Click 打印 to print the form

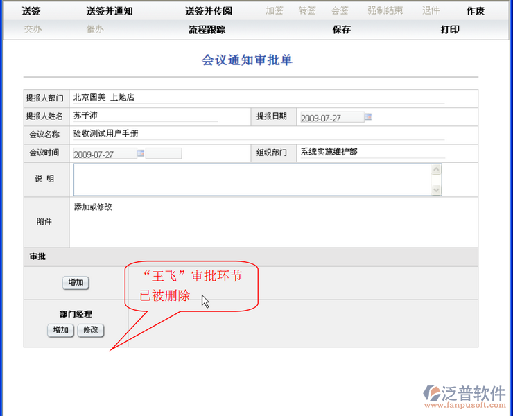click(450, 30)
